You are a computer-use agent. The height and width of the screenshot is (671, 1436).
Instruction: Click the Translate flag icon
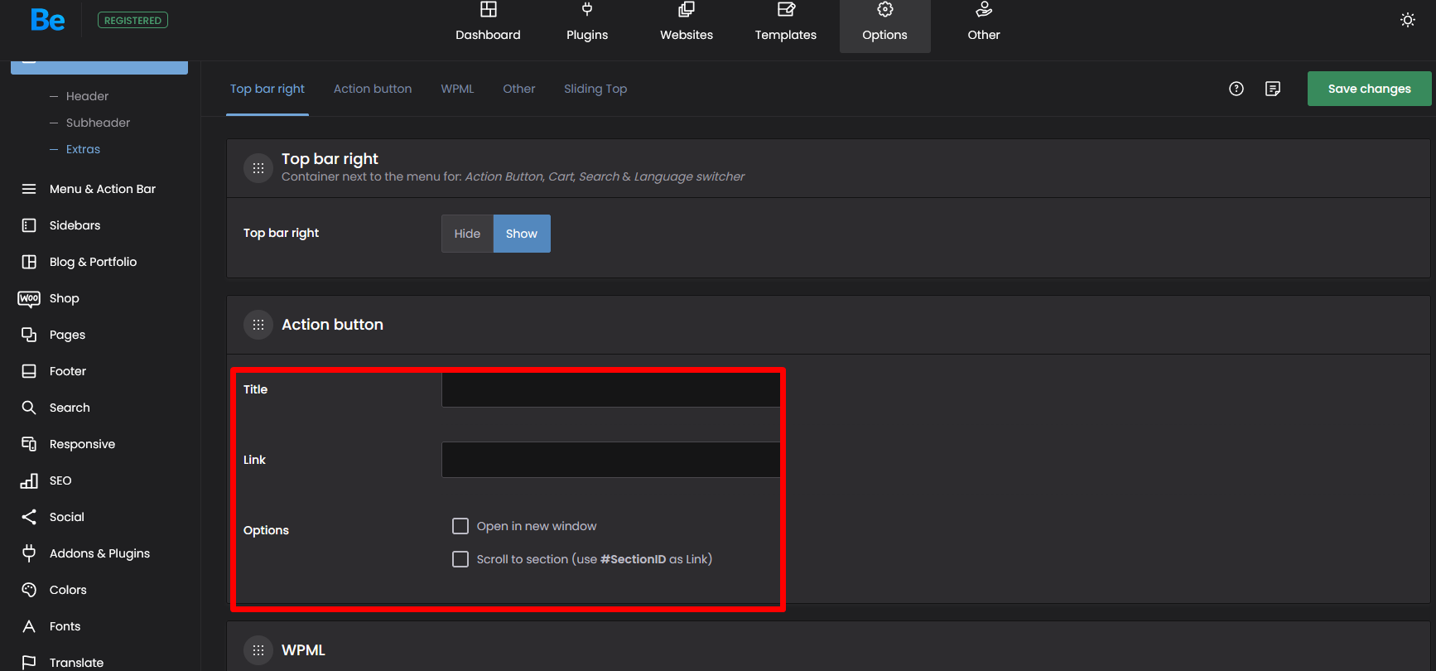click(29, 662)
